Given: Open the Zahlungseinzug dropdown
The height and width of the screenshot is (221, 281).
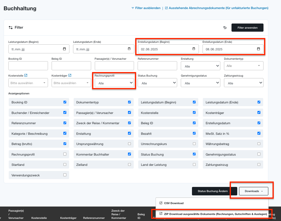Looking at the screenshot, I should (x=244, y=83).
